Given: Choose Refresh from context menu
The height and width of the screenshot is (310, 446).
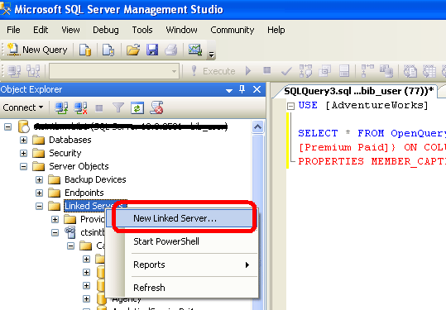Looking at the screenshot, I should click(182, 288).
